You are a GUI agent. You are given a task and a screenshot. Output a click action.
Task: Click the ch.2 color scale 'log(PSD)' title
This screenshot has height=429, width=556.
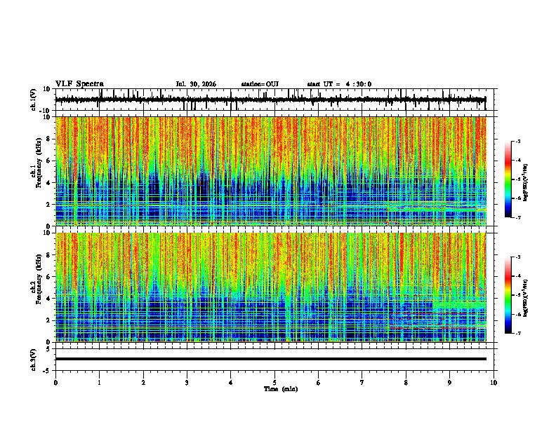pos(525,299)
